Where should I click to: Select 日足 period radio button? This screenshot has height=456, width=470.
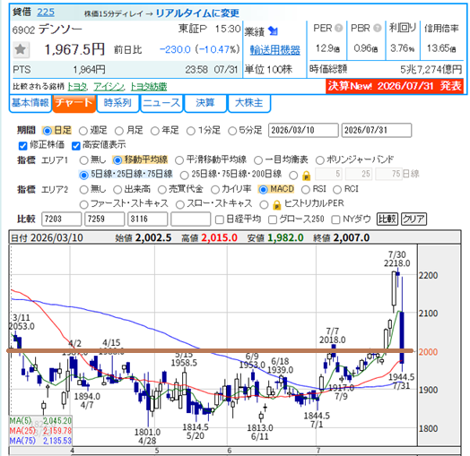click(47, 131)
